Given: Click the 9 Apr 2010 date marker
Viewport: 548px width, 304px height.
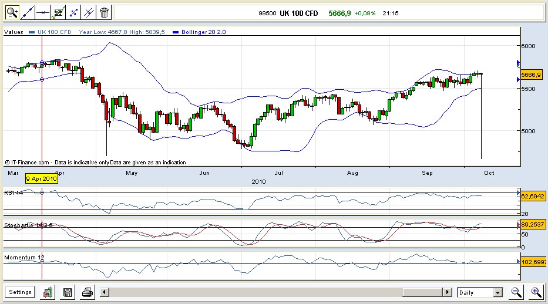Looking at the screenshot, I should click(42, 178).
